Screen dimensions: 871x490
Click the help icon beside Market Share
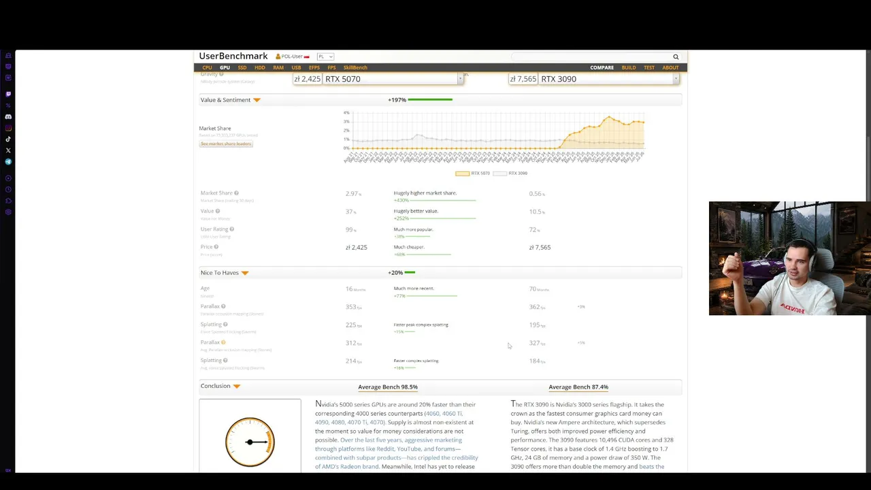(x=236, y=193)
